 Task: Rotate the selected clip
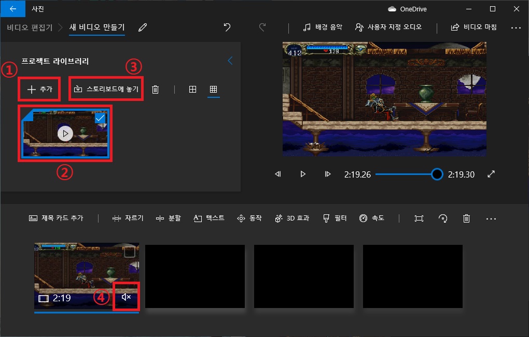click(x=442, y=218)
